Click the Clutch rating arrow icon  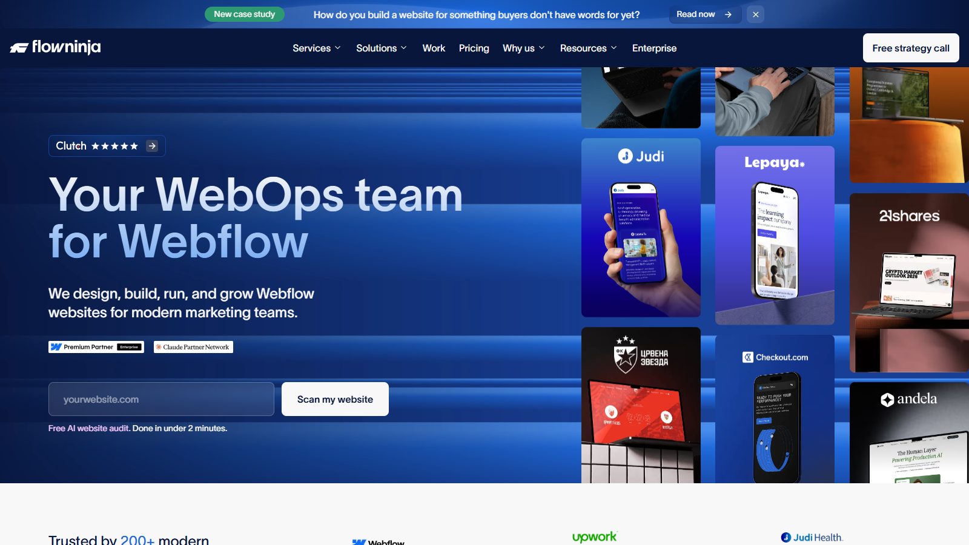point(152,146)
